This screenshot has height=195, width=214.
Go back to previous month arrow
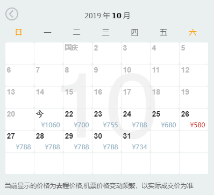point(12,14)
